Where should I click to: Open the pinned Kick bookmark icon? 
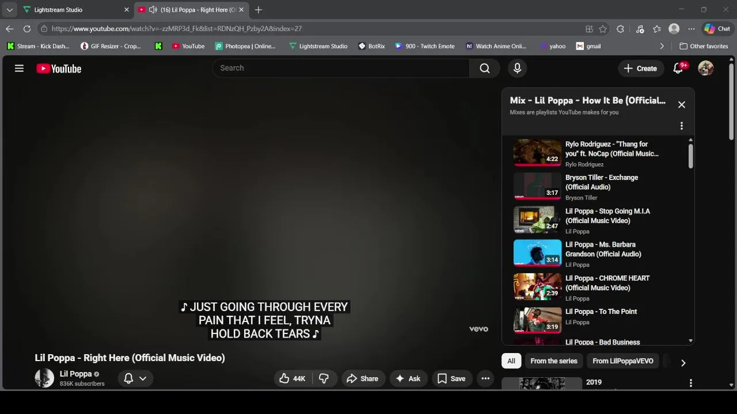click(158, 46)
